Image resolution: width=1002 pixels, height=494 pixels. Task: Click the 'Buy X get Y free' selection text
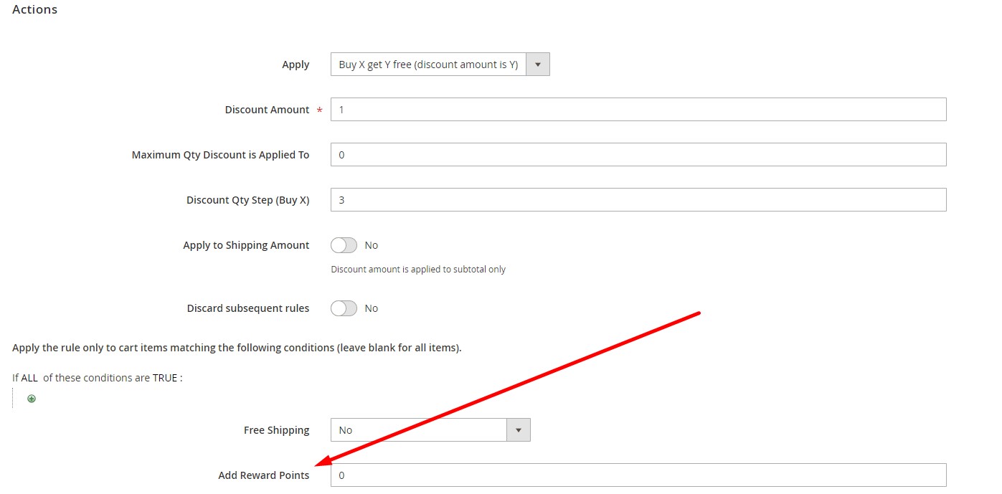[x=428, y=65]
